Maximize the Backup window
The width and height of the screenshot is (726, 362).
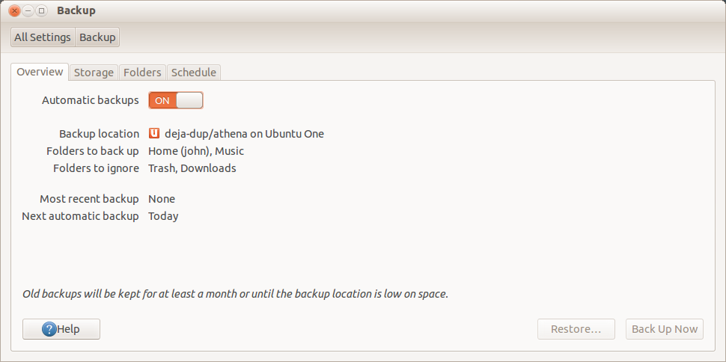click(x=41, y=11)
